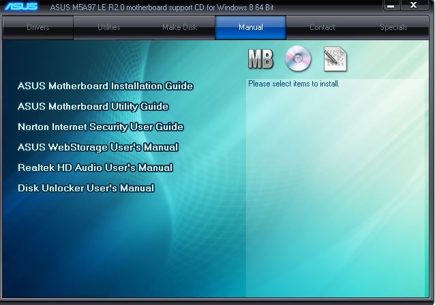Screen dimensions: 435x305
Task: Open Disk Unlocker User's Manual
Action: click(86, 188)
